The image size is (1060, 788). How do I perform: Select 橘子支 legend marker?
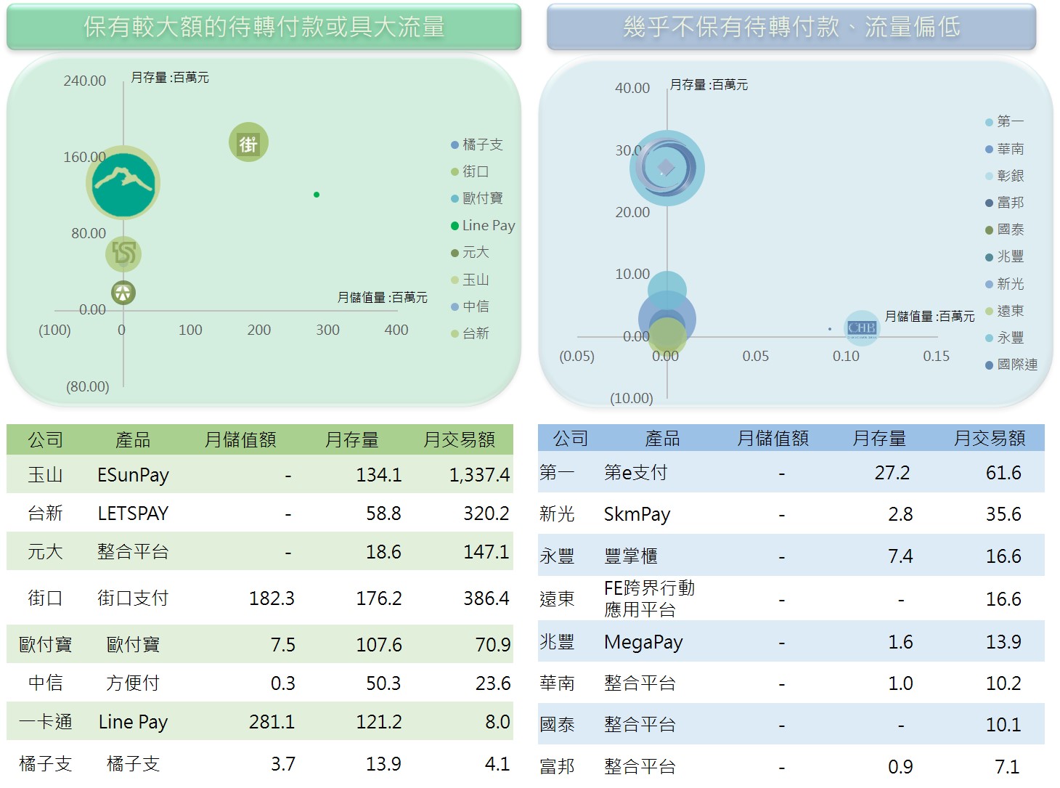pyautogui.click(x=454, y=145)
